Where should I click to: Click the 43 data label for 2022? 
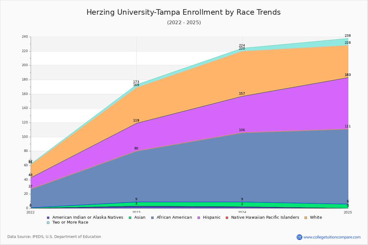(x=30, y=175)
